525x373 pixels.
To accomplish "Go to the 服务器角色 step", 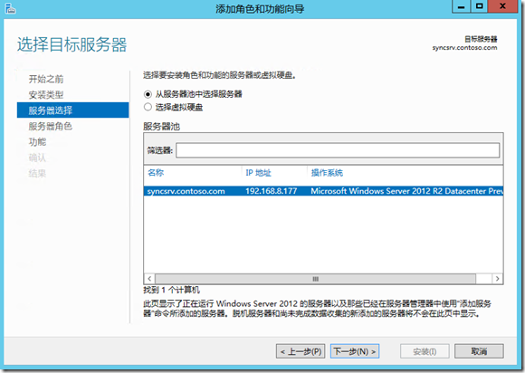I will [x=50, y=126].
